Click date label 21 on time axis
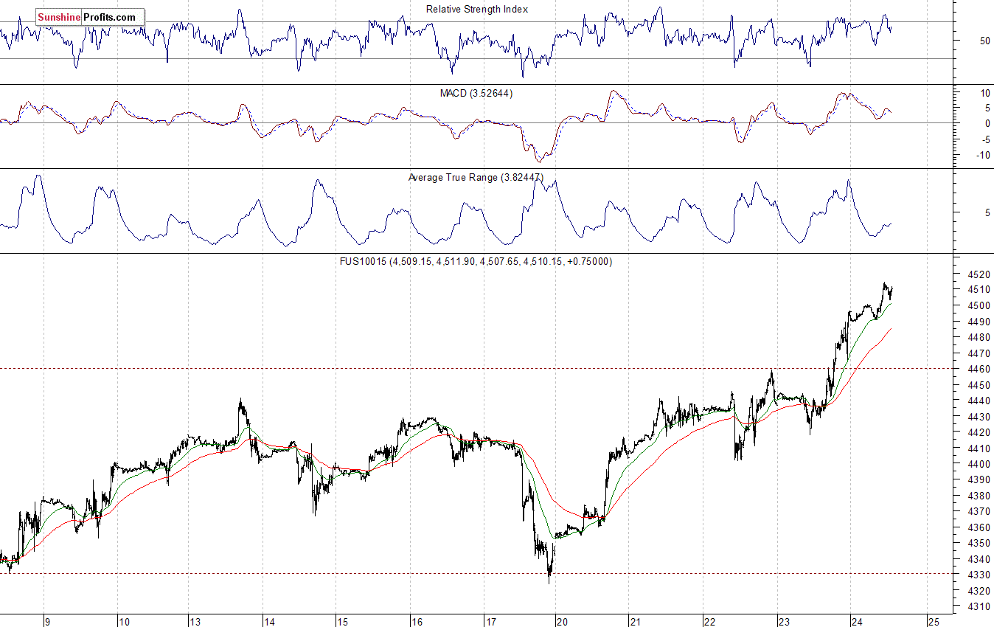This screenshot has width=994, height=627. pyautogui.click(x=635, y=621)
